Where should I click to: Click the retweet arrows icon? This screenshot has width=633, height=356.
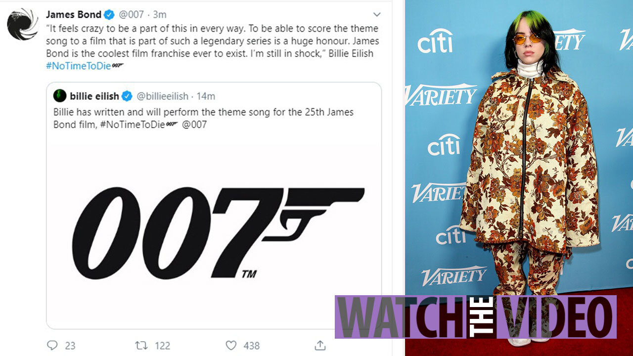[x=141, y=345]
